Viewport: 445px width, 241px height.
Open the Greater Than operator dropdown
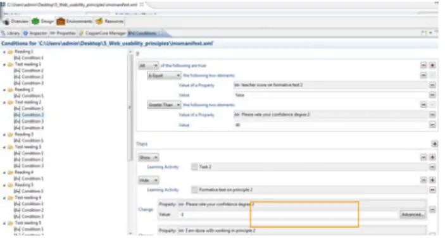(x=164, y=105)
